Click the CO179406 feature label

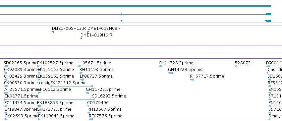[98, 103]
